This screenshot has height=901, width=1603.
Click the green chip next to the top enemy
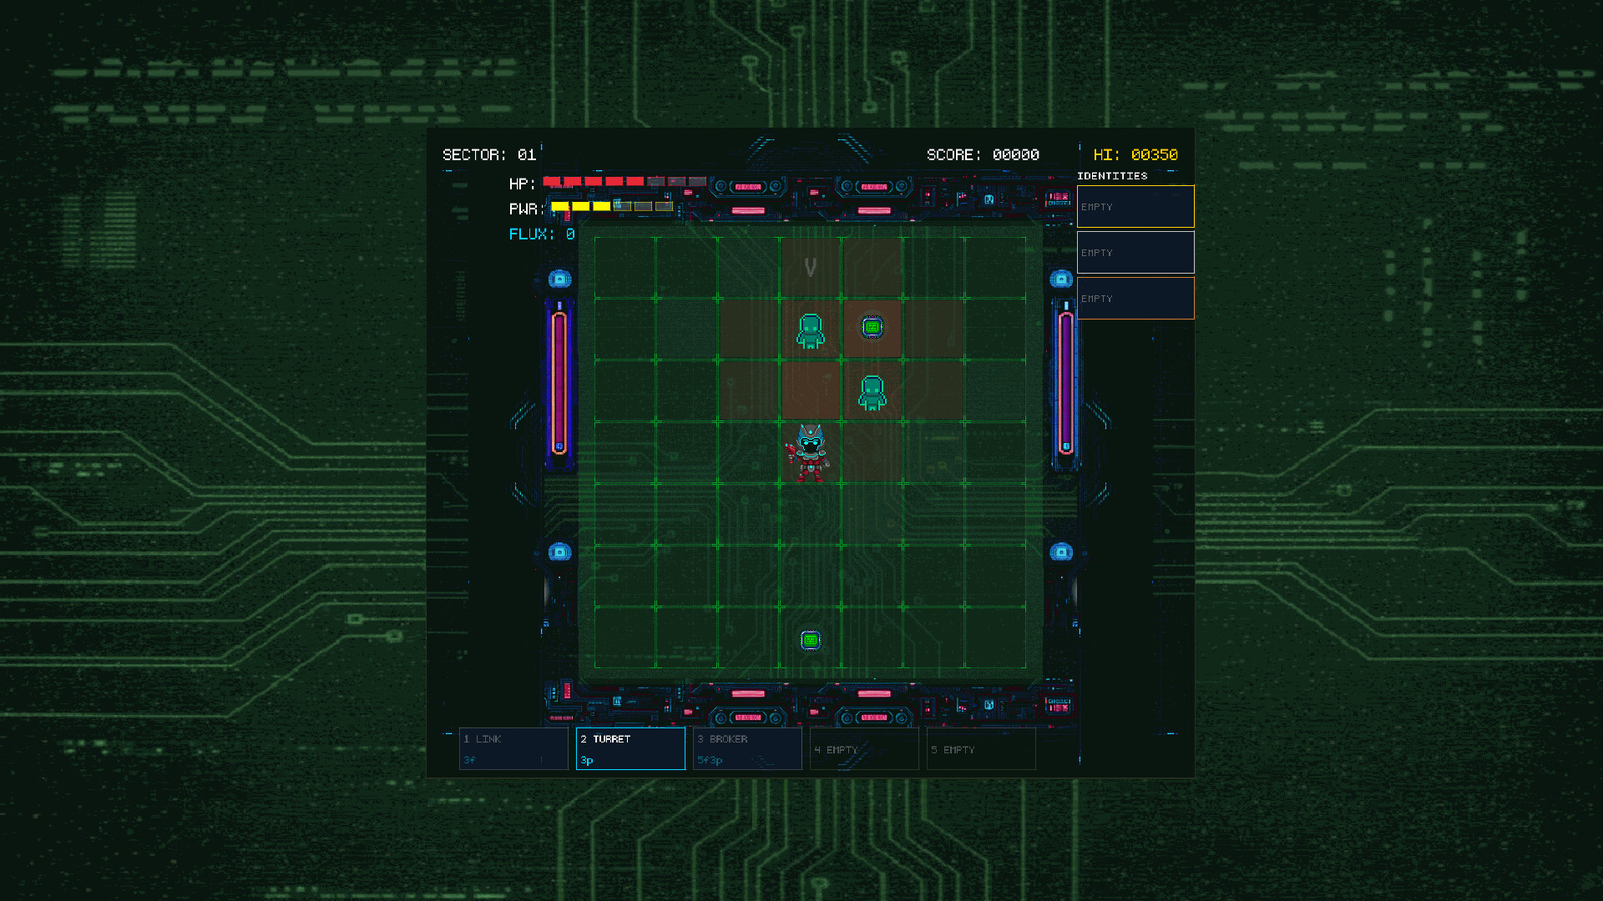871,328
